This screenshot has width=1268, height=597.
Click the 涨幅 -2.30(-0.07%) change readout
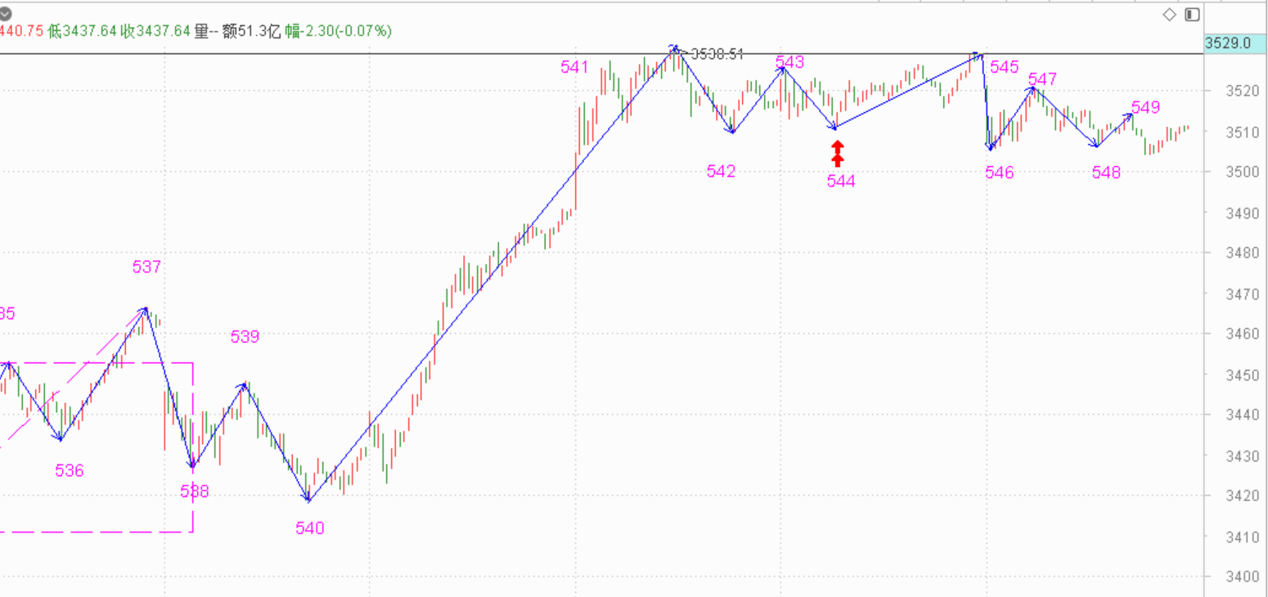339,31
